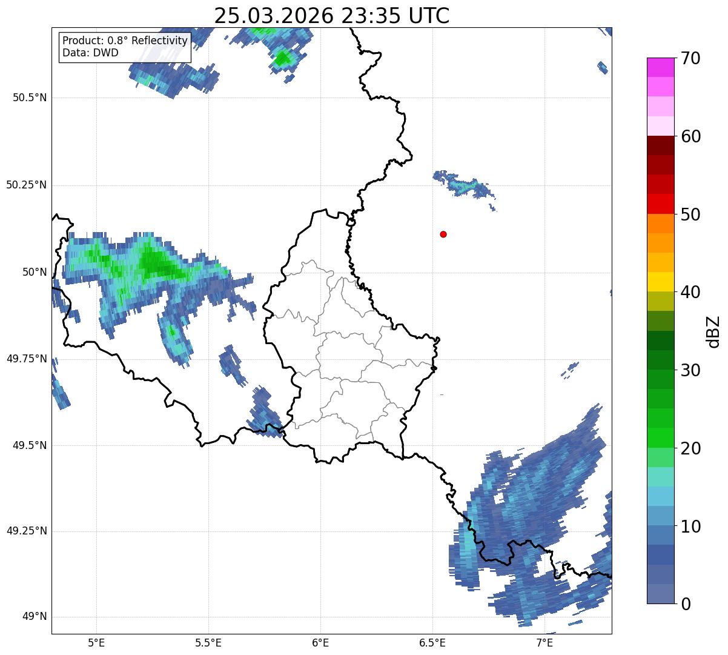Click the colorbar tick label 40
The image size is (728, 655).
click(690, 292)
